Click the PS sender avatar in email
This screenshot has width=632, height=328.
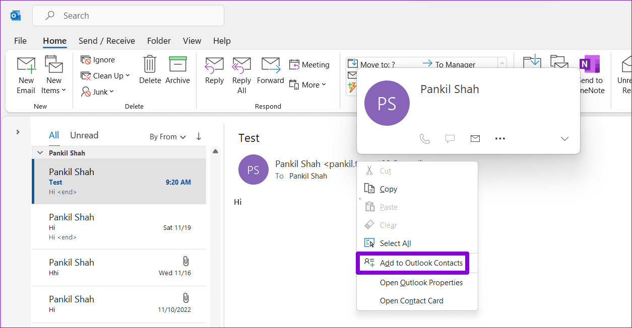(254, 170)
